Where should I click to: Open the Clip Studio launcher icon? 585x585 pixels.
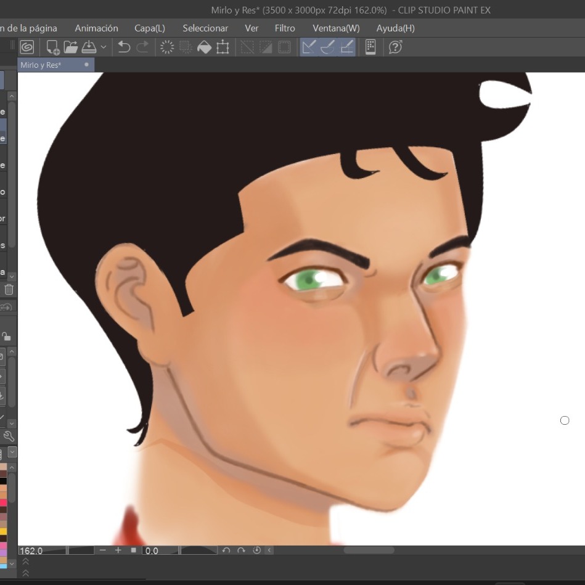pyautogui.click(x=27, y=47)
